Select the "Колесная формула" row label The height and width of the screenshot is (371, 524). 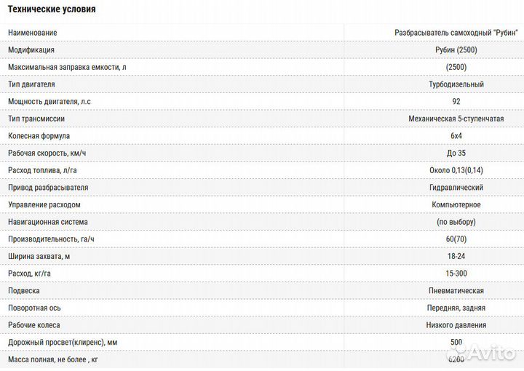38,136
